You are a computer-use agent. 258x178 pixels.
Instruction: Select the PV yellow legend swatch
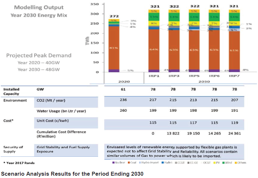click(214, 163)
